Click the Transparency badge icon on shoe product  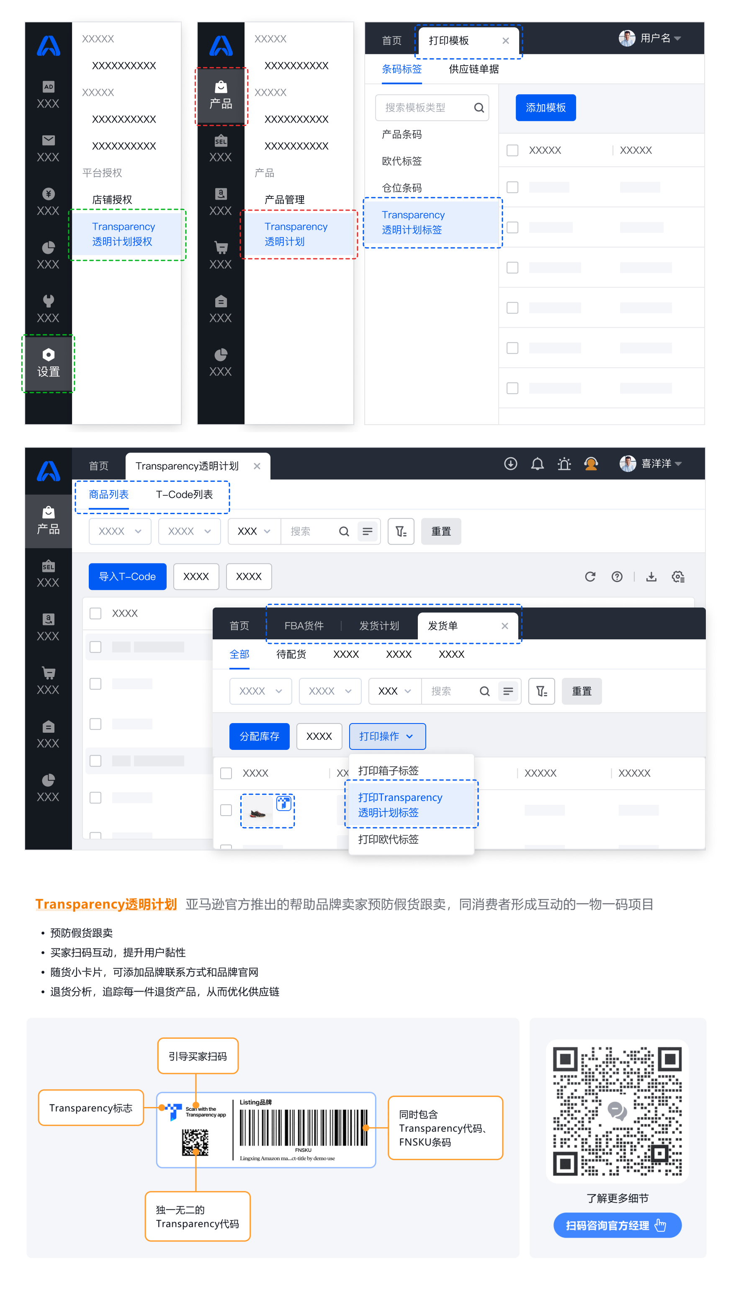click(x=283, y=803)
